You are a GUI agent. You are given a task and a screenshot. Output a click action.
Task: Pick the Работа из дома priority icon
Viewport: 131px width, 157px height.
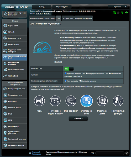click(x=102, y=101)
